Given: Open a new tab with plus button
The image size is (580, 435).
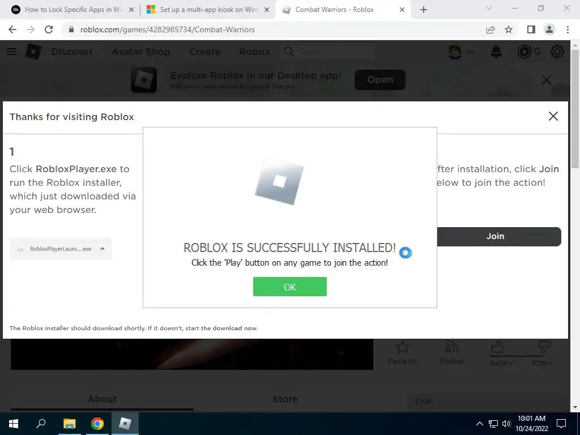Looking at the screenshot, I should click(424, 10).
